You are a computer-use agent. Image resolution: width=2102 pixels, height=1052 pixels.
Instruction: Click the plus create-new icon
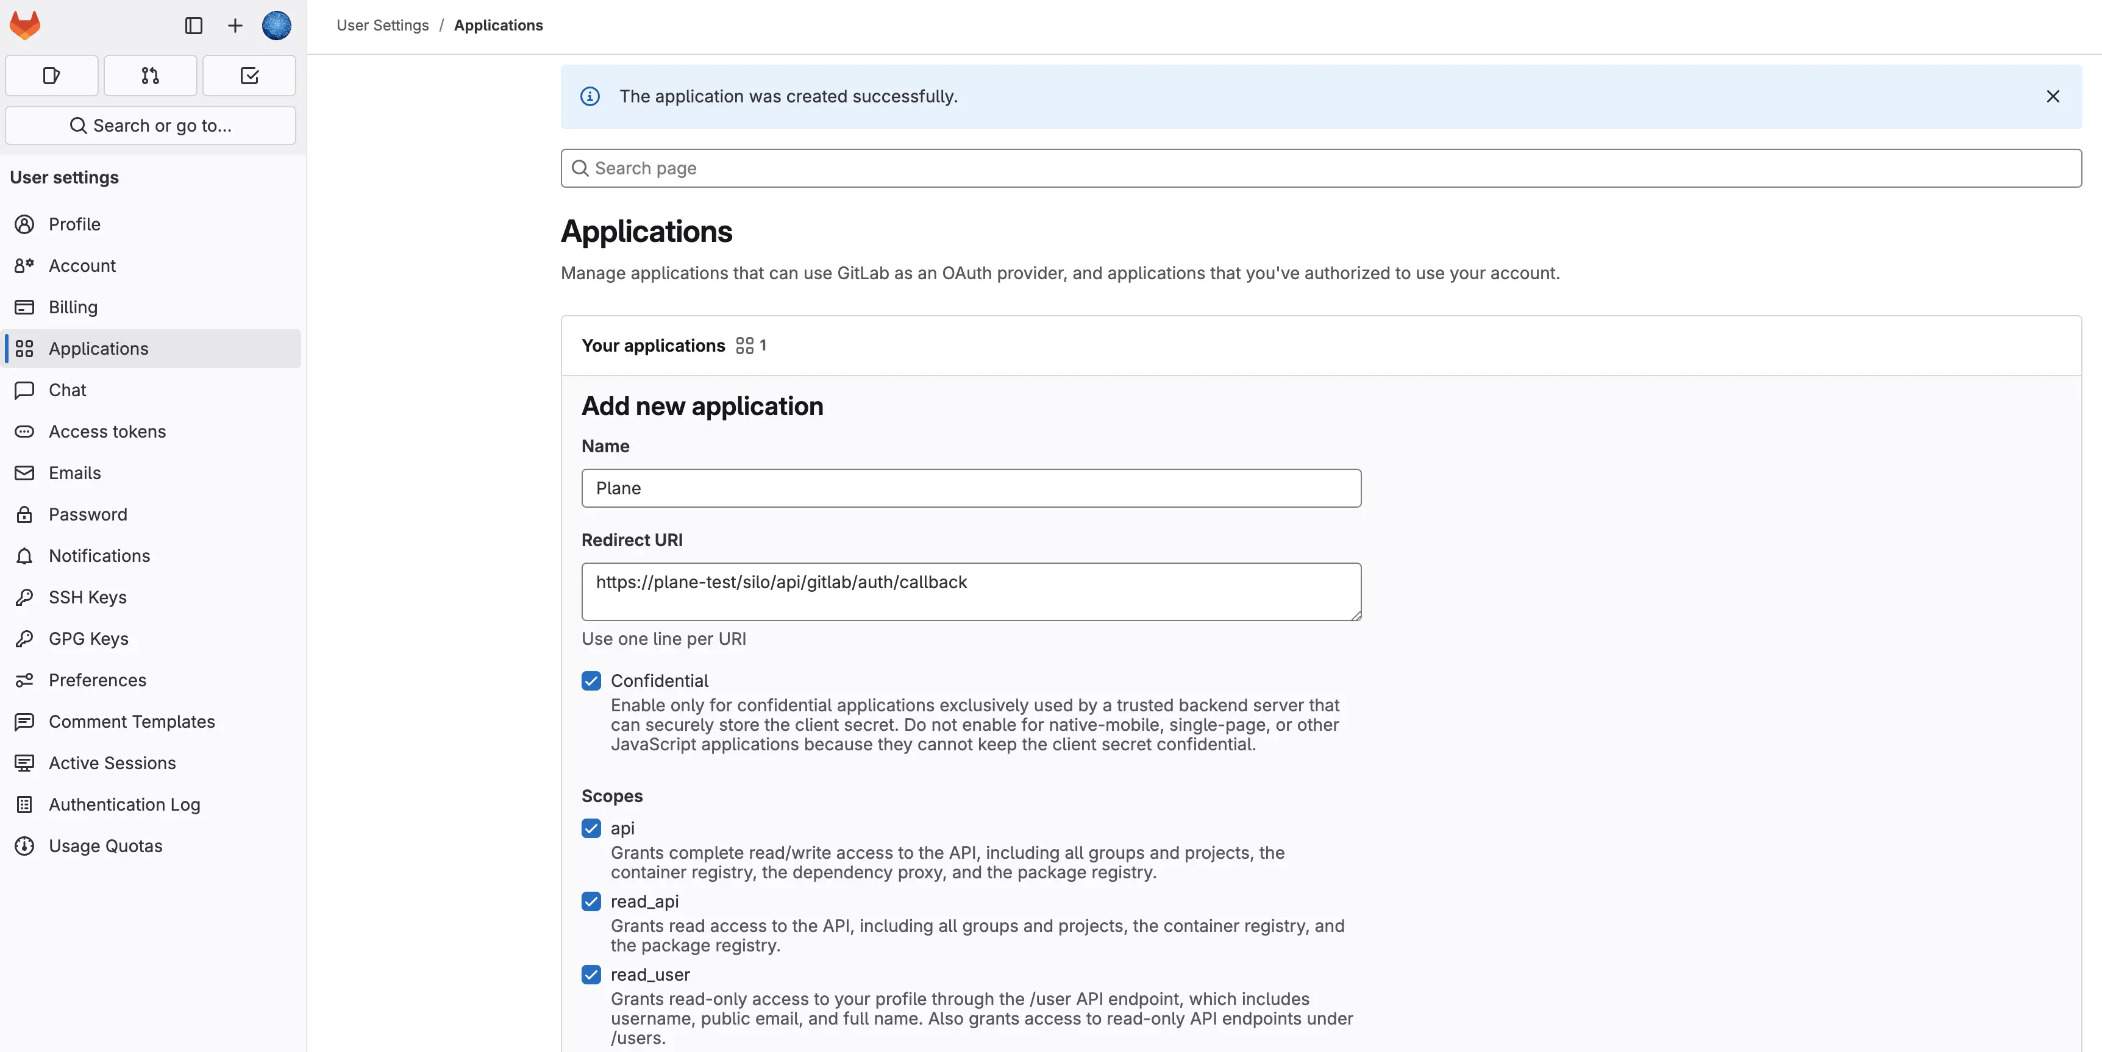click(235, 26)
